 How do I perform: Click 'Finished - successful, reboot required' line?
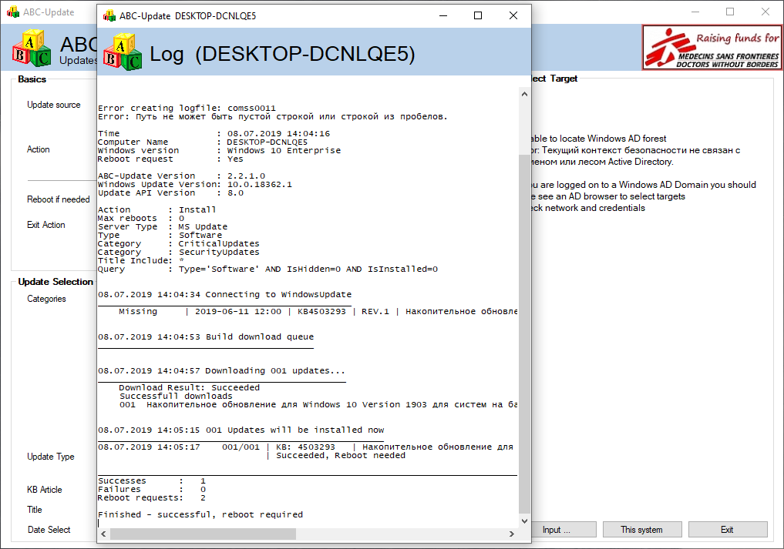[200, 514]
